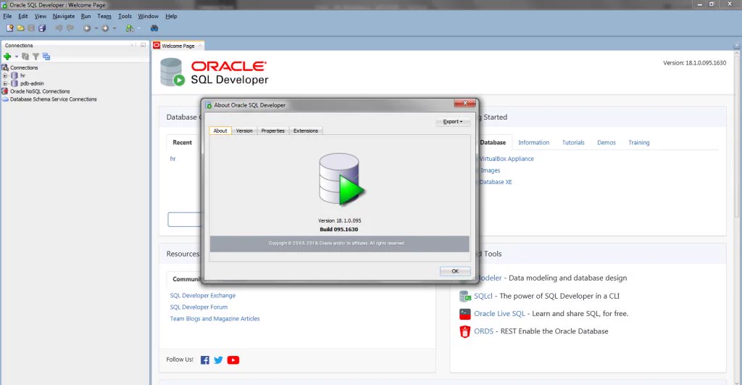This screenshot has height=385, width=742.
Task: Click OK in the About dialog
Action: [455, 271]
